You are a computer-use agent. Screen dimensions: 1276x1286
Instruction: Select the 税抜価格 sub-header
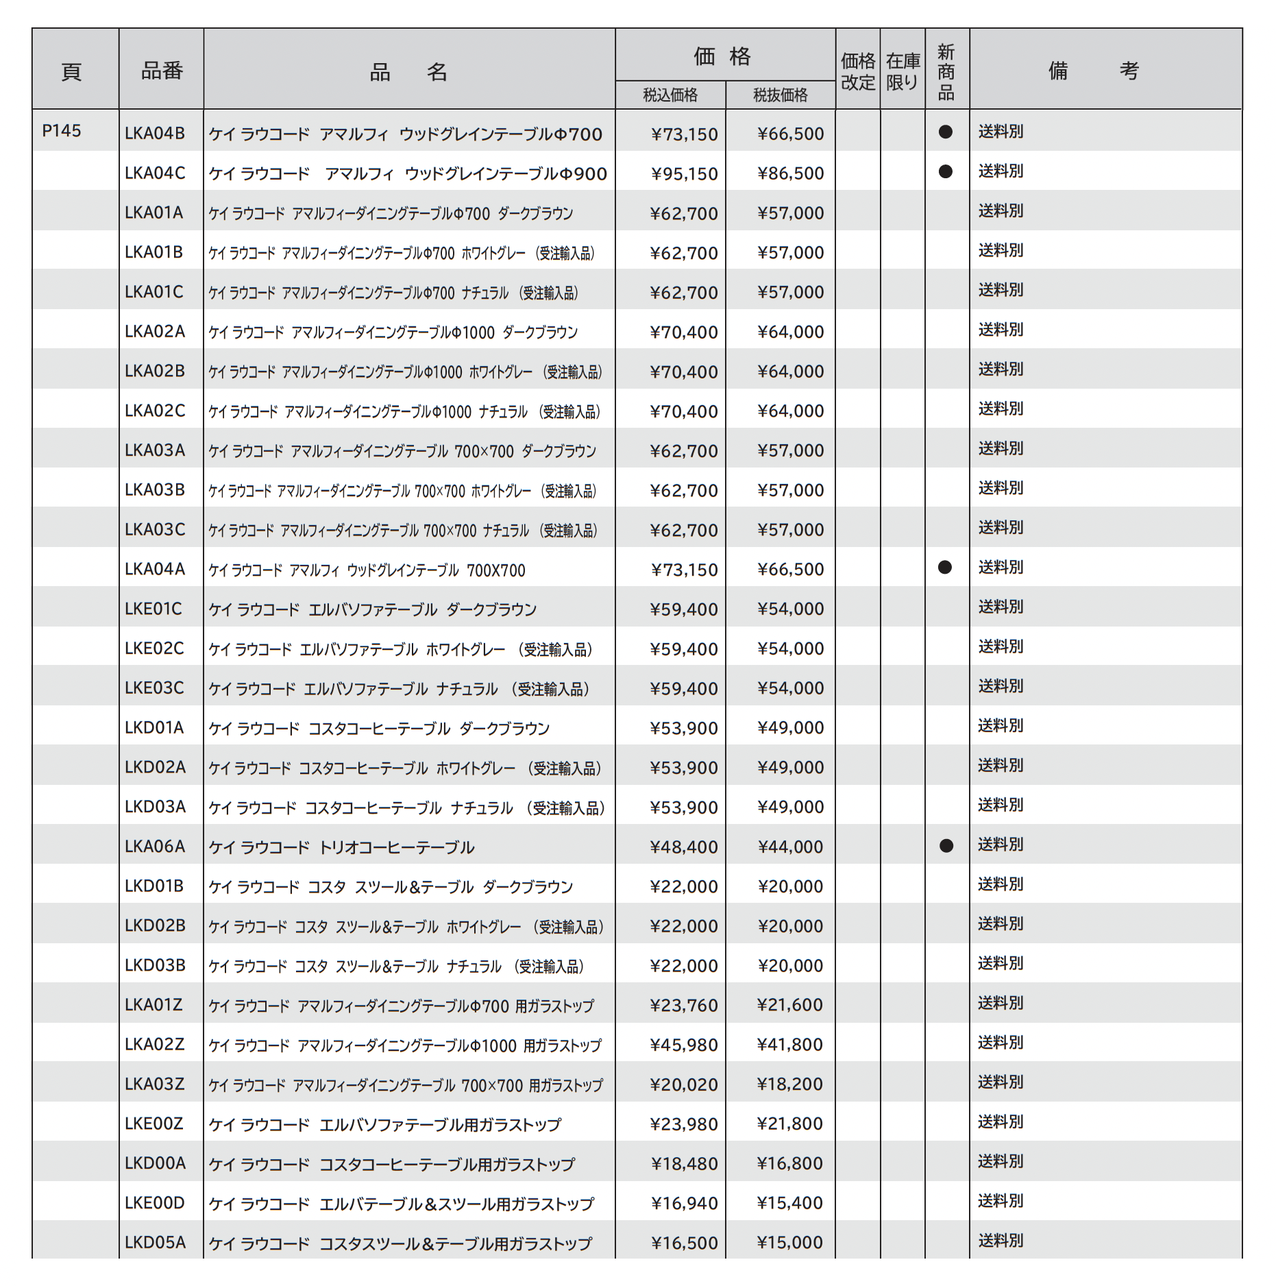(780, 95)
